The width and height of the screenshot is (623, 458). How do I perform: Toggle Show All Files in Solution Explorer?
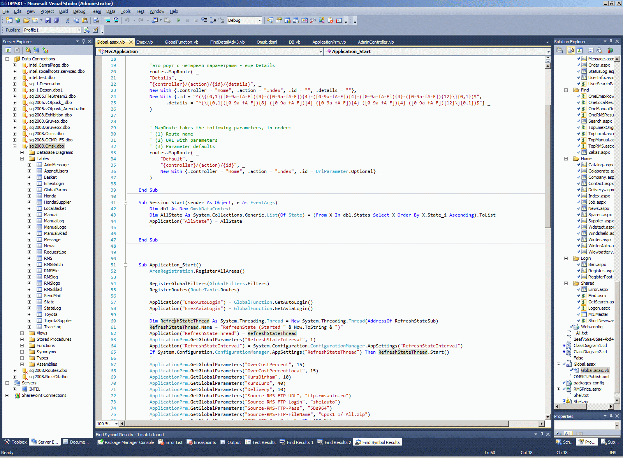click(x=571, y=50)
